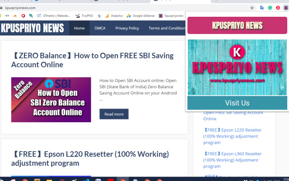The image size is (289, 181).
Task: Click the Visit Us button
Action: coord(237,103)
